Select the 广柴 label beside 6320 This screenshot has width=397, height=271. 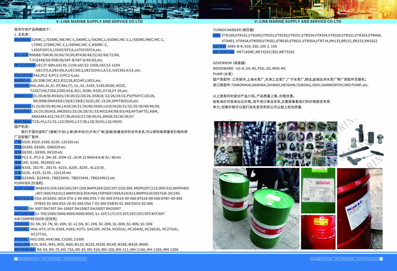[x=18, y=142]
